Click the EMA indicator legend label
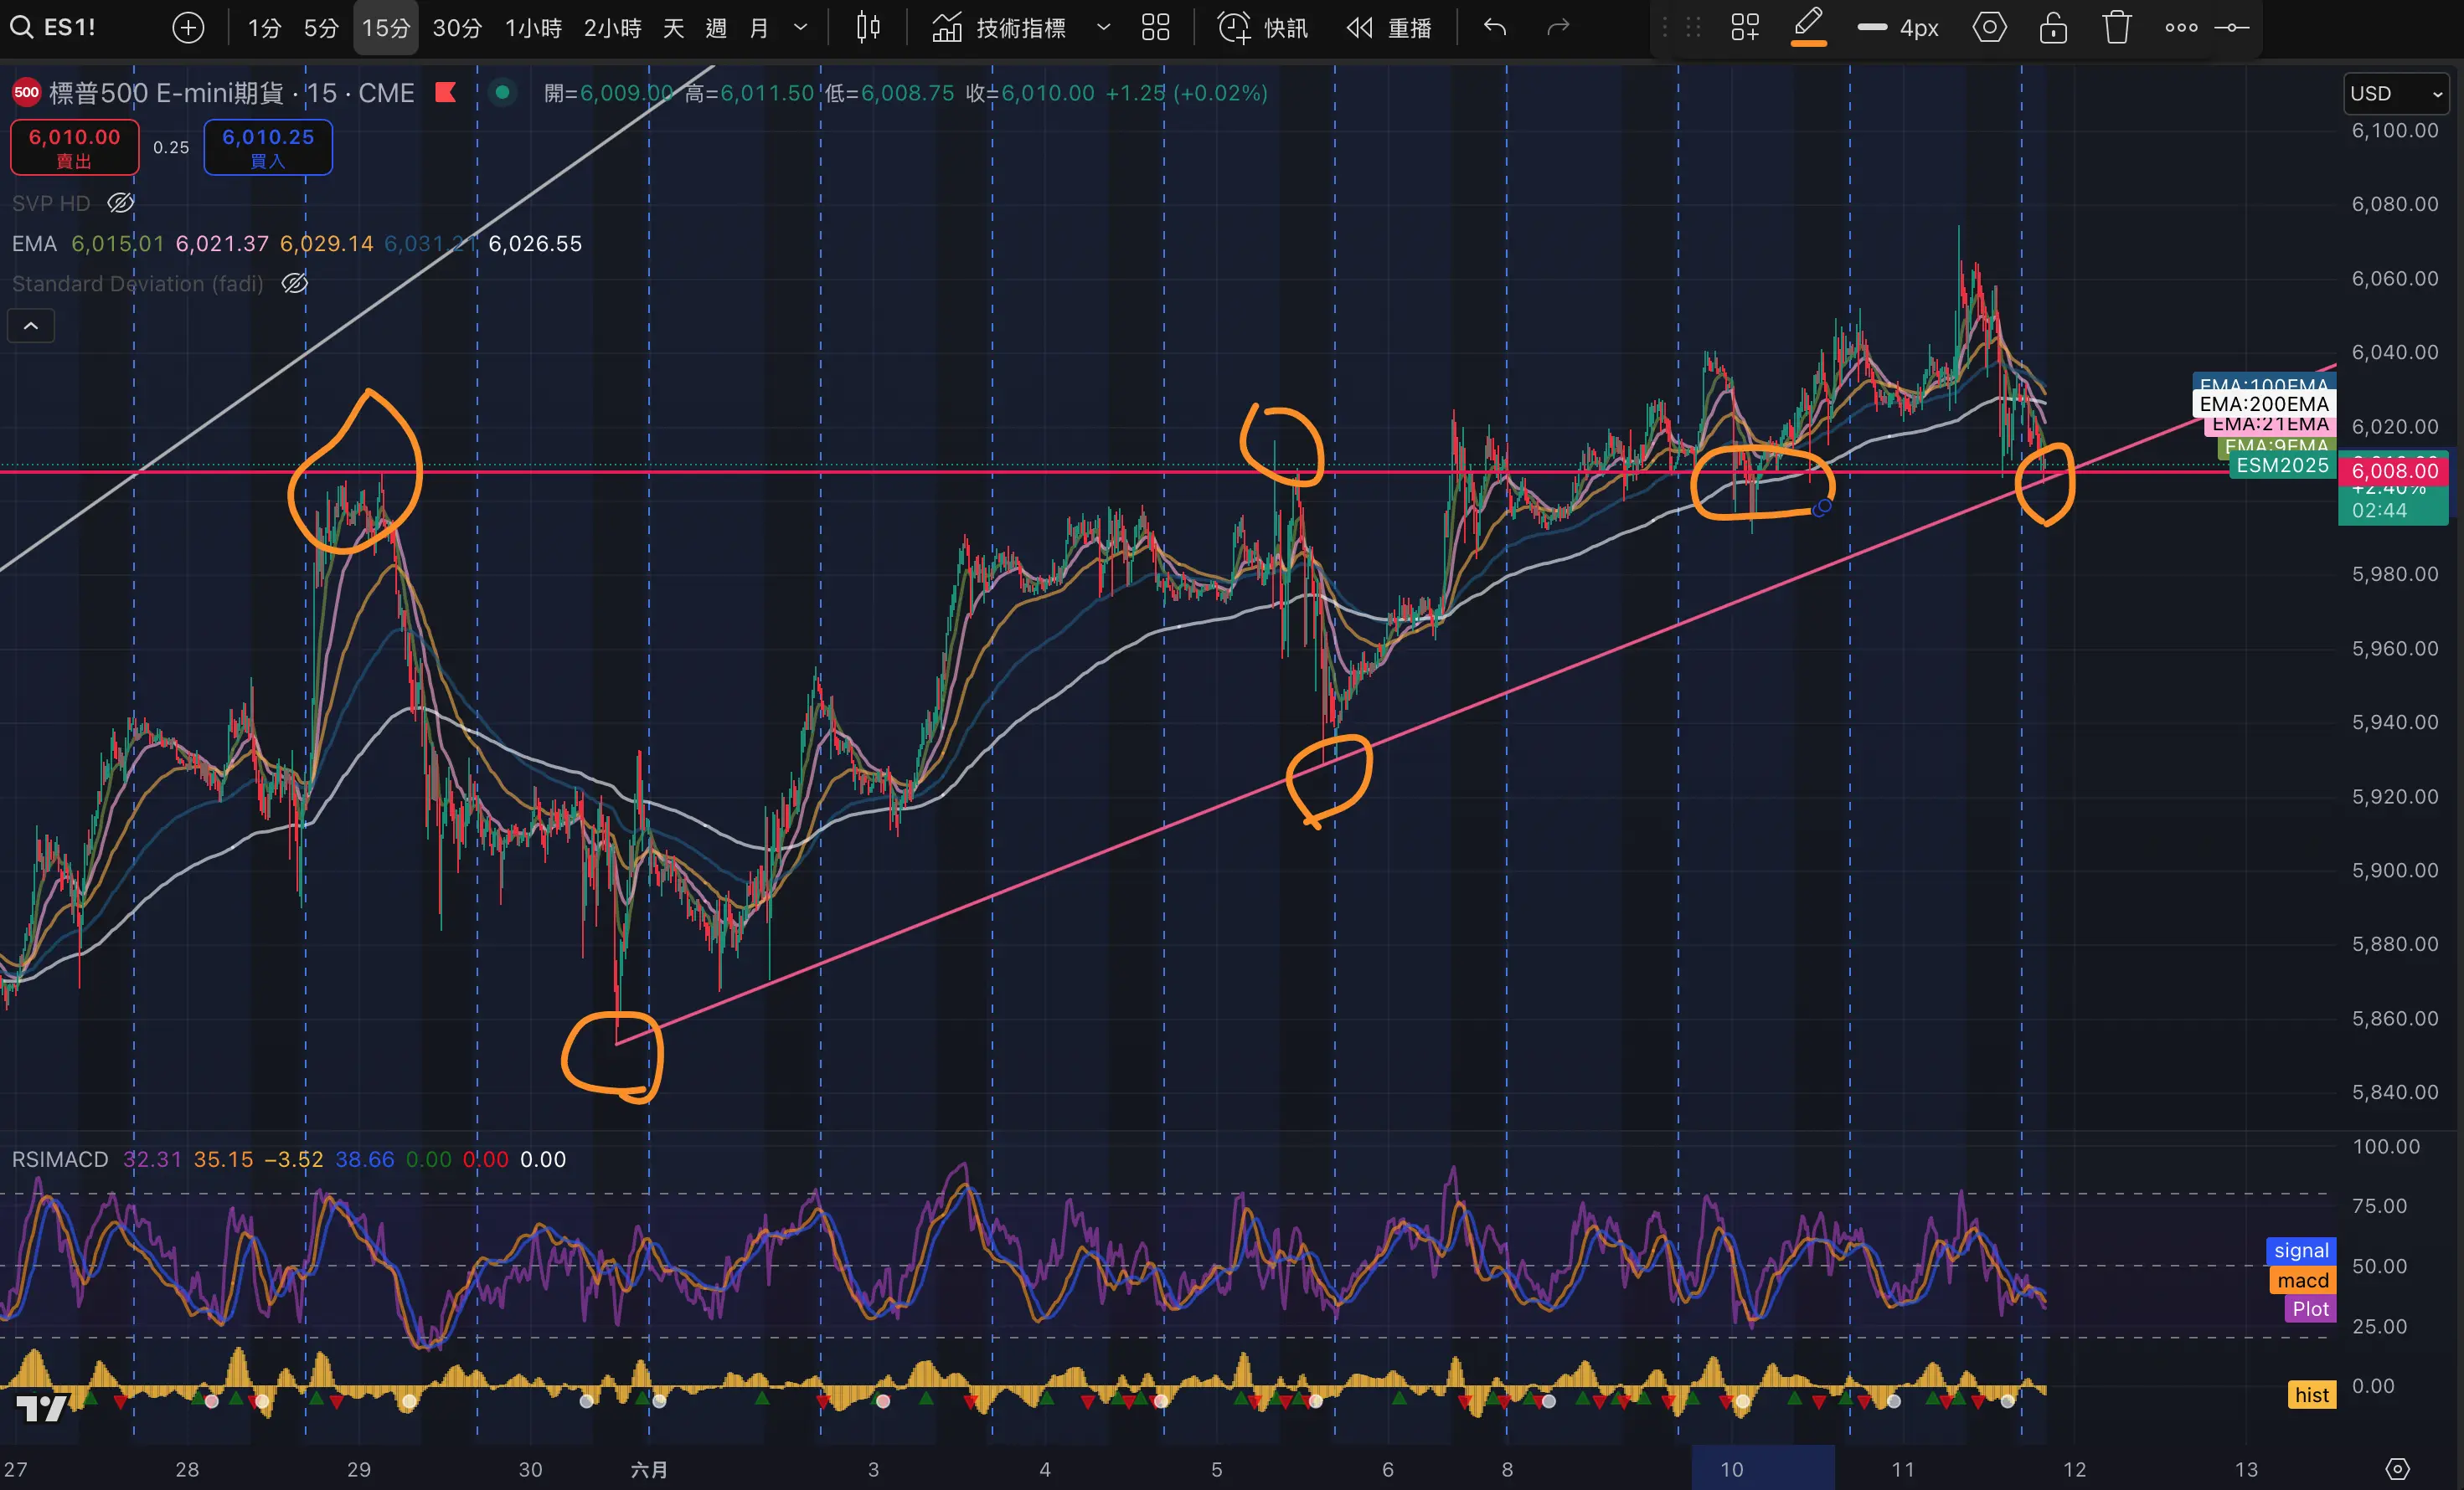The width and height of the screenshot is (2464, 1490). coord(34,244)
